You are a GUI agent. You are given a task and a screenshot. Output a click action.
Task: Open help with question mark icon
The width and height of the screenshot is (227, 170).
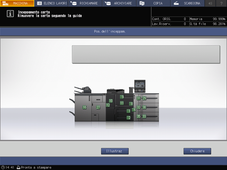[x=221, y=3]
